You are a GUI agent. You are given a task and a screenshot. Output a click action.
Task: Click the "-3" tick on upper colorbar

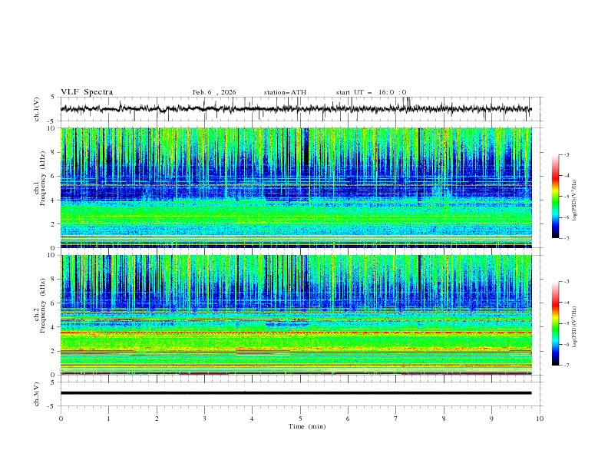[x=567, y=154]
